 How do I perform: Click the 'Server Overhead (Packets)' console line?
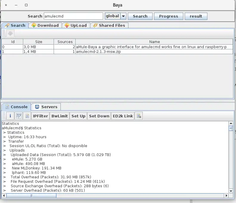click(48, 191)
